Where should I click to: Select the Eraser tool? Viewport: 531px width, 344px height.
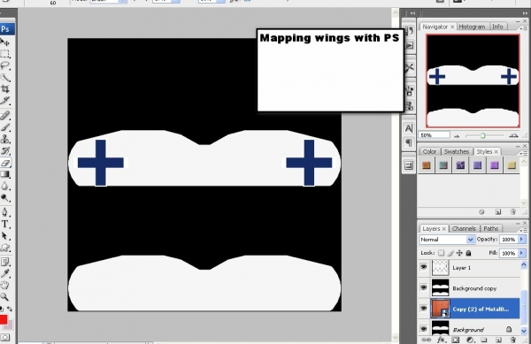[5, 163]
